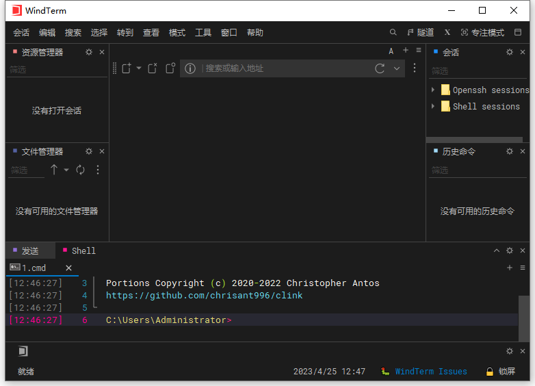Click the terminal vertical scrollbar

524,318
